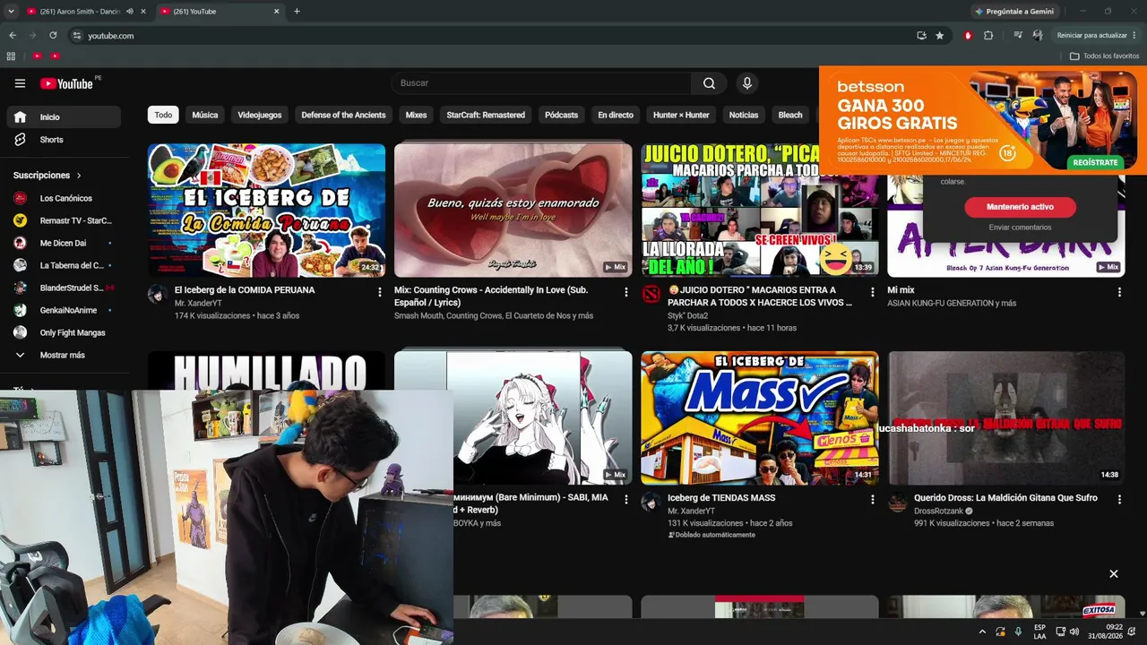Open Mr. XanderYT channel link under COMIDA PERUANA
This screenshot has width=1147, height=645.
[x=198, y=304]
